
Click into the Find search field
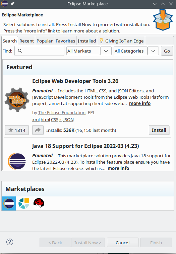click(x=40, y=51)
